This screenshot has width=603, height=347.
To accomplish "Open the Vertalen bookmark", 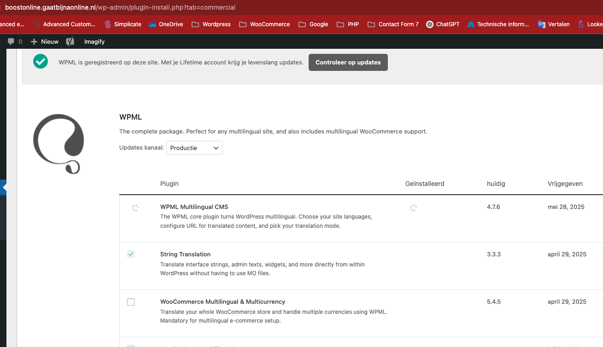I will coord(554,24).
